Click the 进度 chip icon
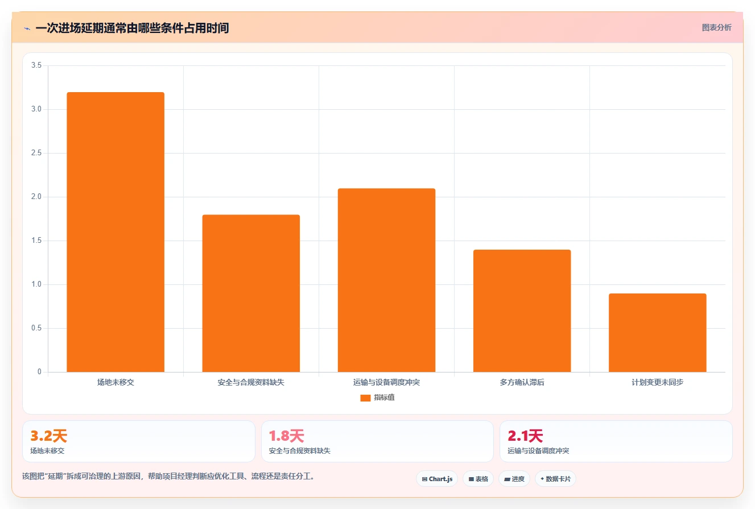The image size is (755, 509). tap(507, 479)
